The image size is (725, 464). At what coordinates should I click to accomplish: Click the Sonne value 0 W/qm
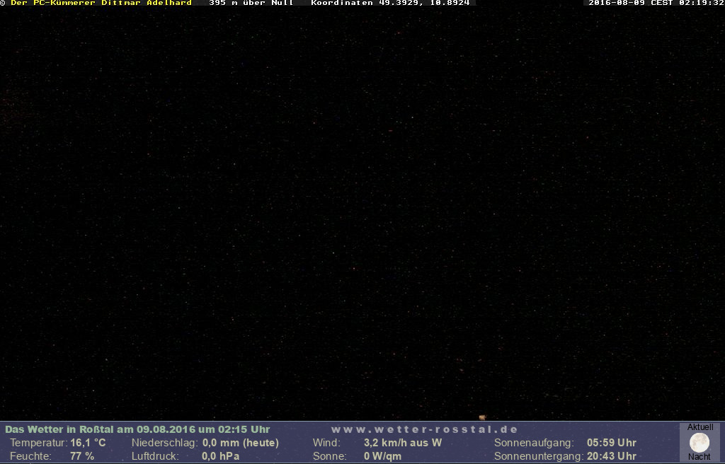(x=382, y=456)
